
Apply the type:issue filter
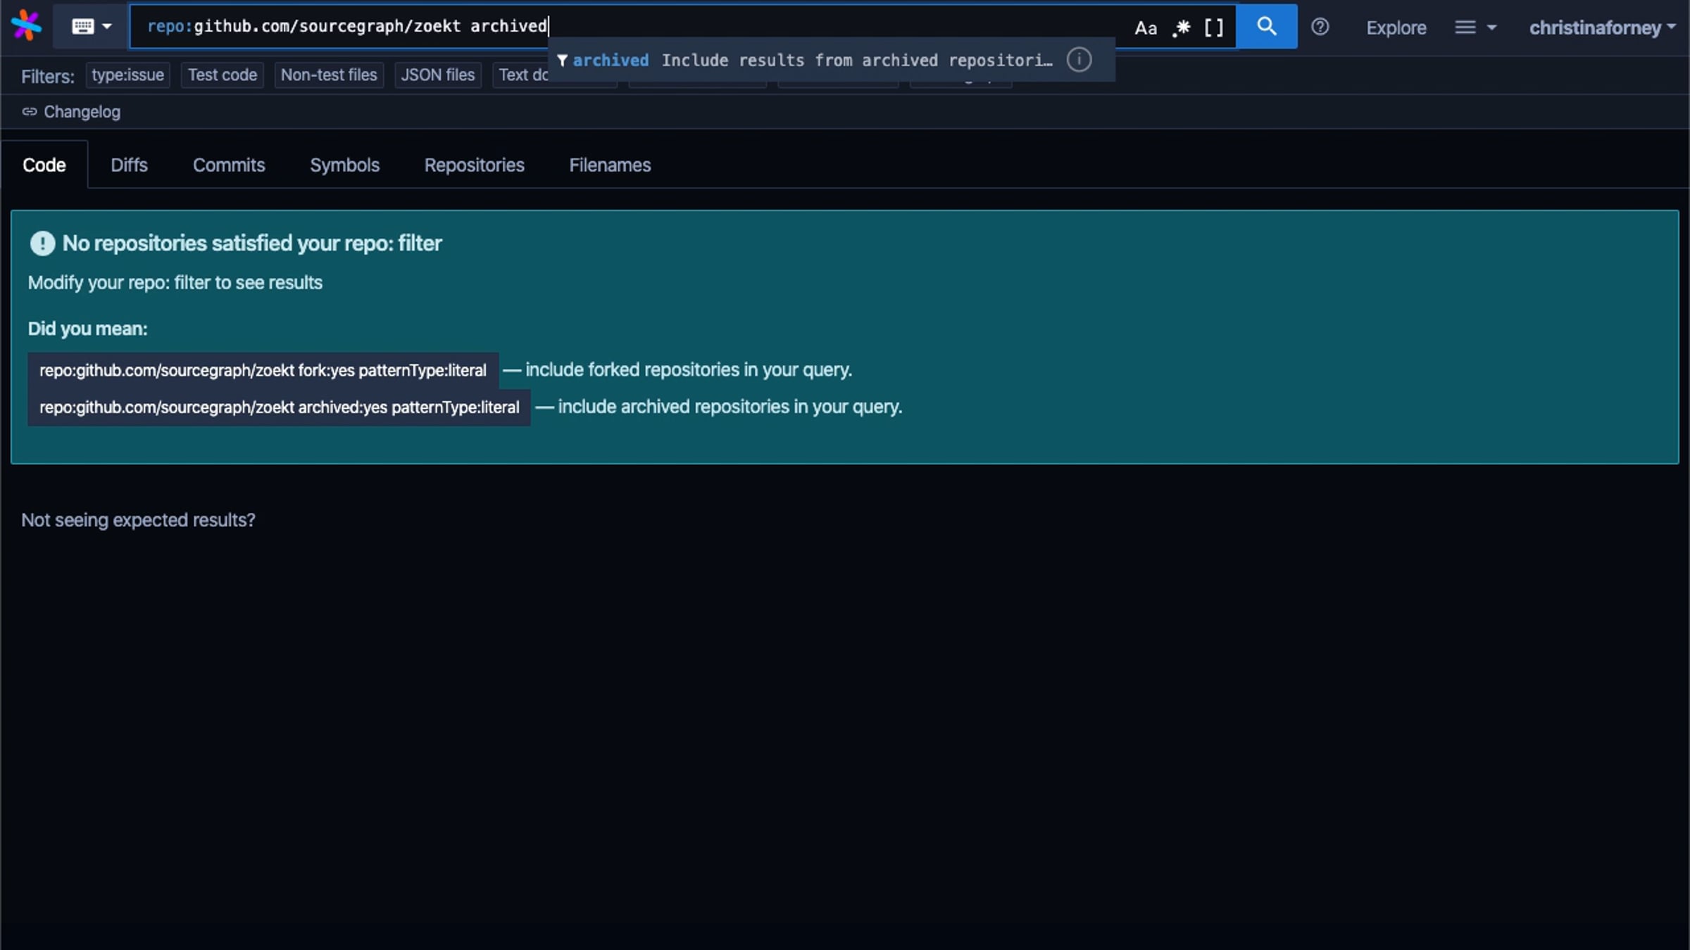point(127,75)
